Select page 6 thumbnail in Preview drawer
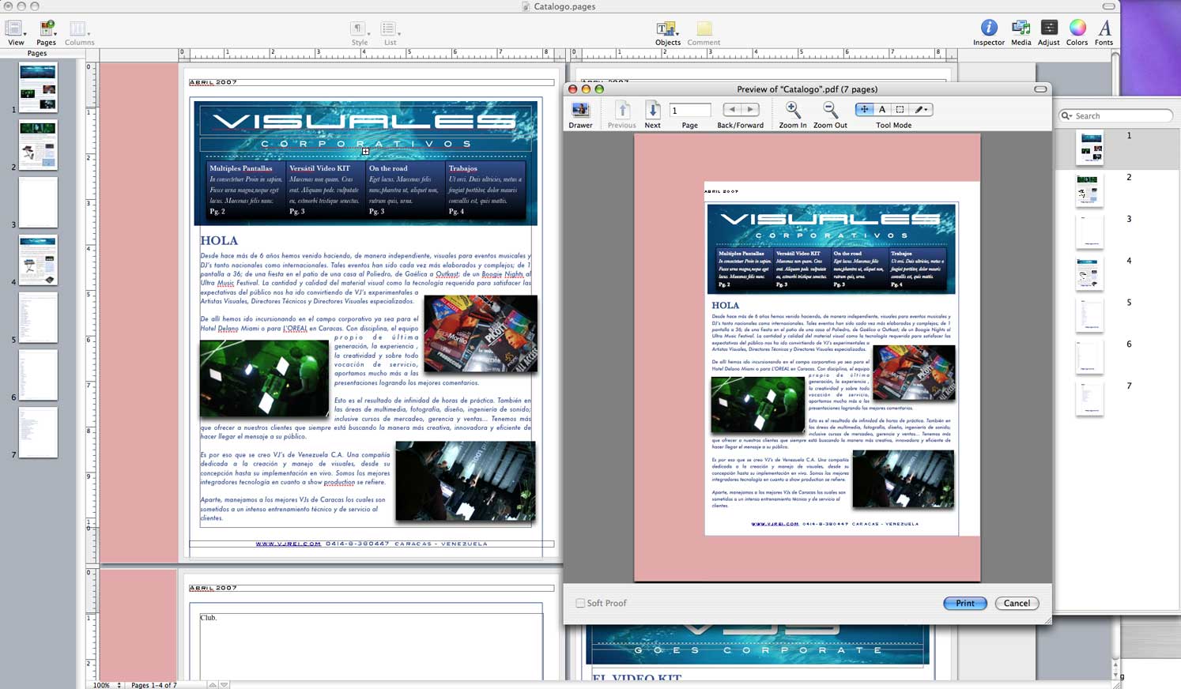1181x689 pixels. (x=1090, y=357)
